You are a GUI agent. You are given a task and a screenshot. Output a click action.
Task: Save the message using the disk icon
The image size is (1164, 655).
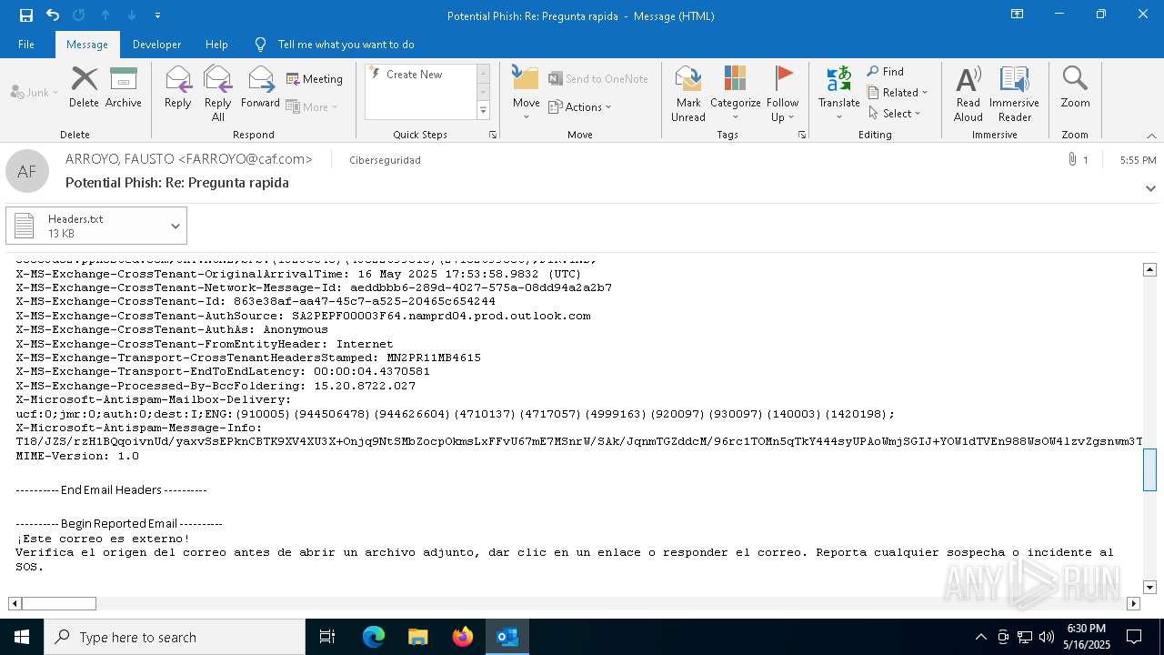26,15
